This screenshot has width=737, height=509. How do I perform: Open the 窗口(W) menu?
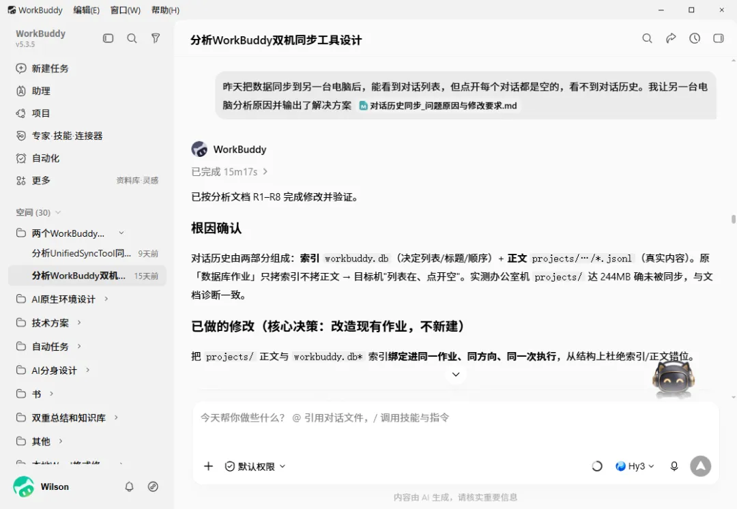point(125,10)
